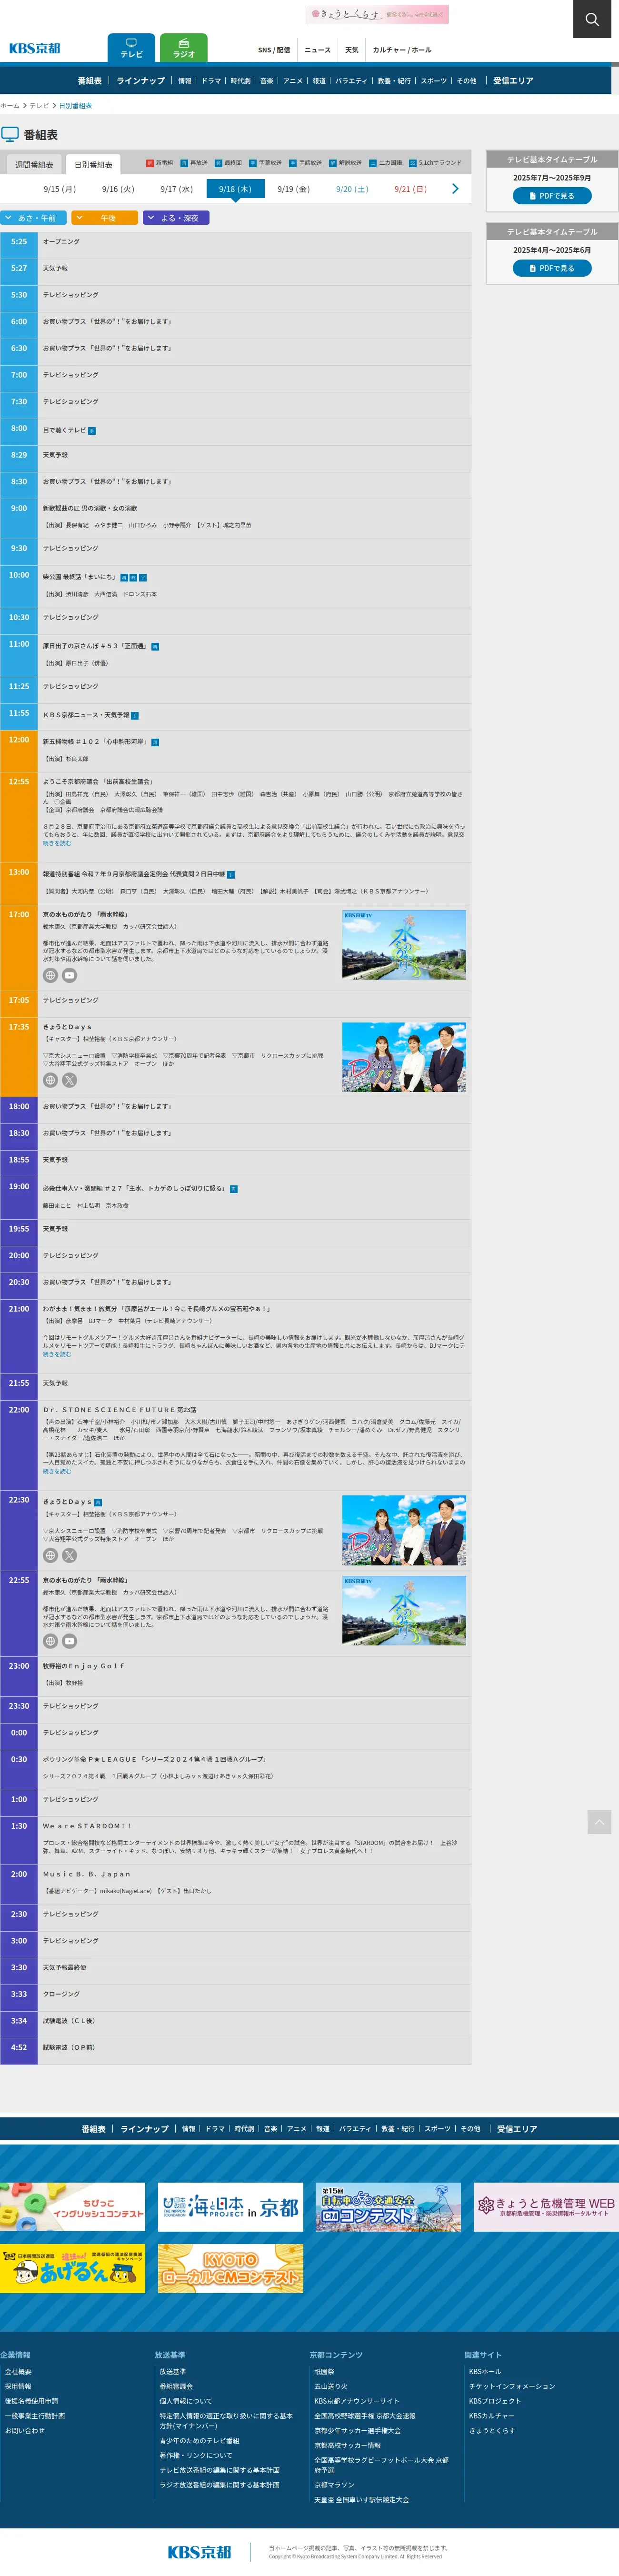Open the あげるくん banner
Image resolution: width=619 pixels, height=2576 pixels.
[72, 2269]
